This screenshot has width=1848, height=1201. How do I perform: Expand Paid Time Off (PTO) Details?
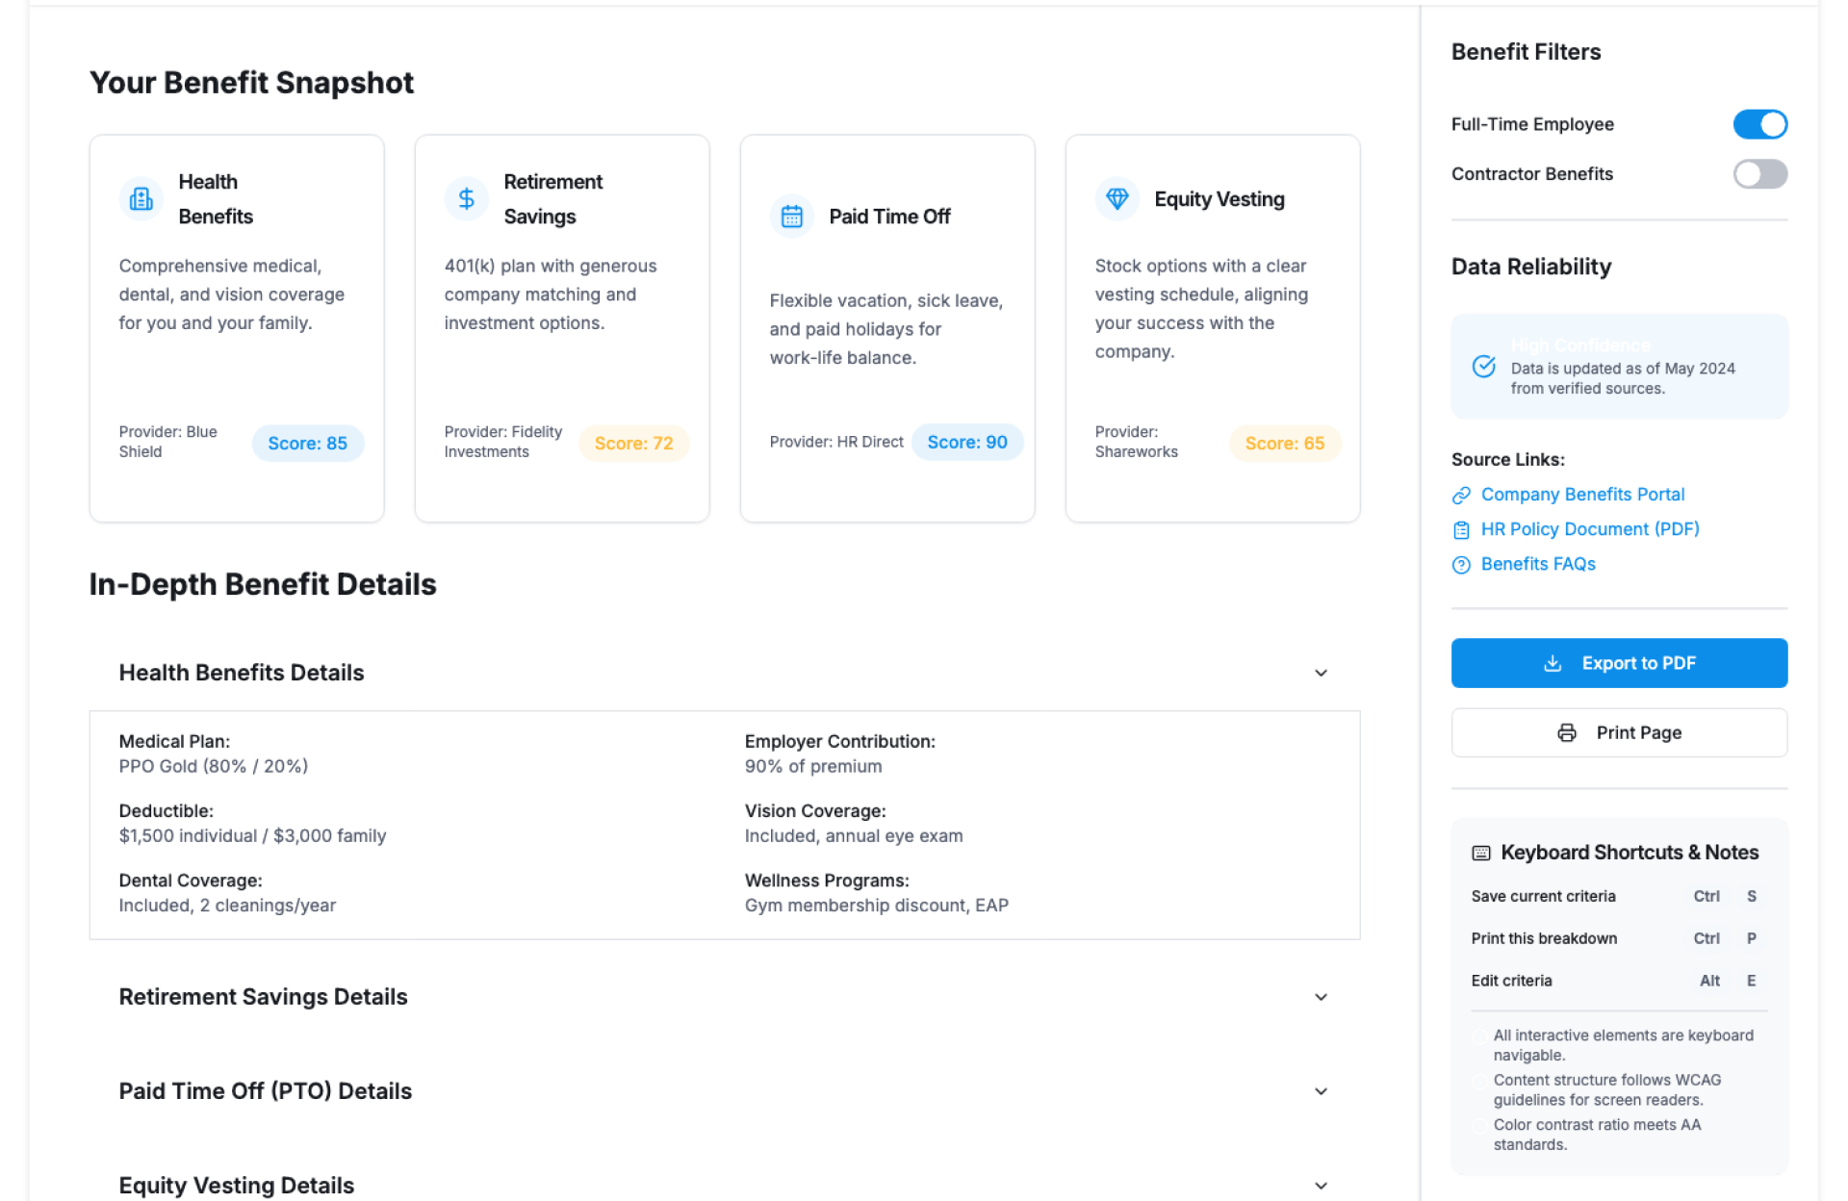click(1320, 1091)
